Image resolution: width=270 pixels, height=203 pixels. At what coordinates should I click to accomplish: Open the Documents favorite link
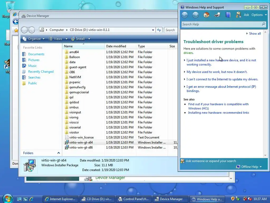click(x=36, y=54)
